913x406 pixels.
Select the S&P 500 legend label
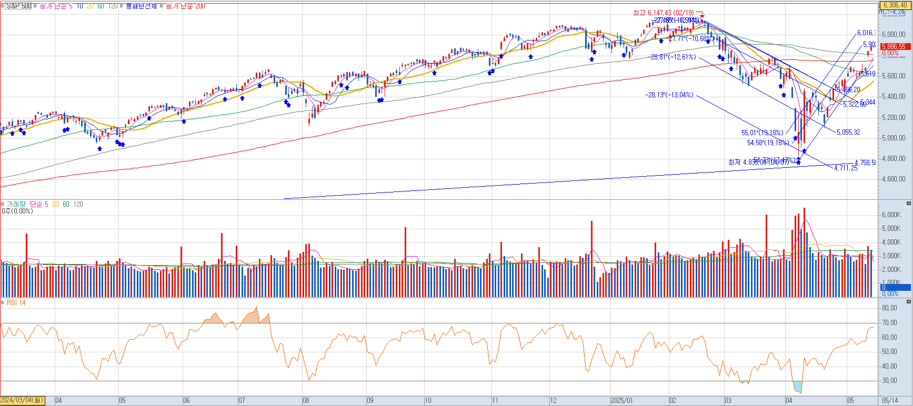click(19, 6)
